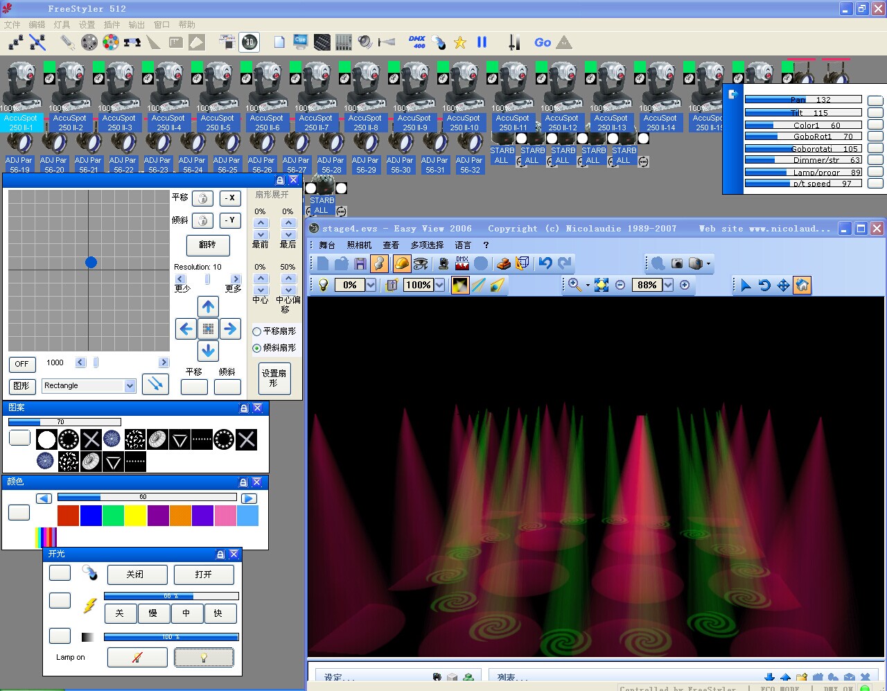
Task: Click the undo arrow in Easy View
Action: 545,263
